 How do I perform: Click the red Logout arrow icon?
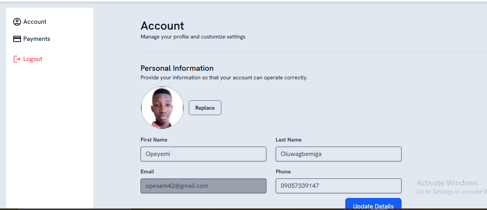pyautogui.click(x=17, y=59)
